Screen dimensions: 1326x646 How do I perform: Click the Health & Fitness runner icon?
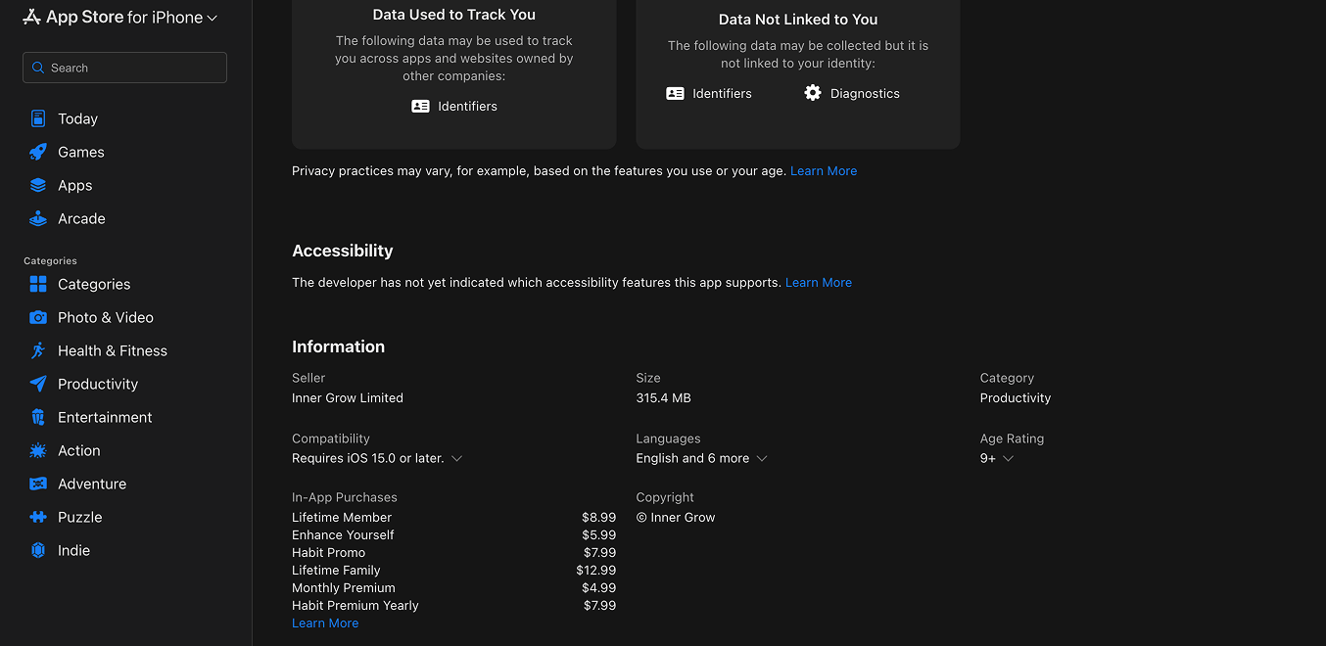38,350
